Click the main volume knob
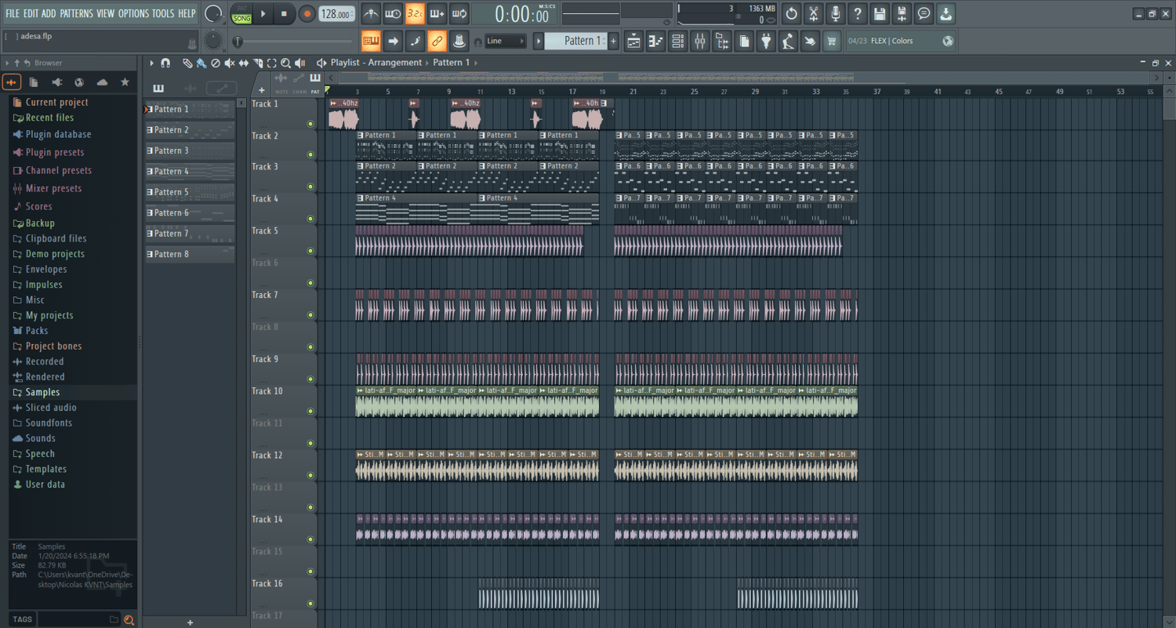 [x=213, y=13]
